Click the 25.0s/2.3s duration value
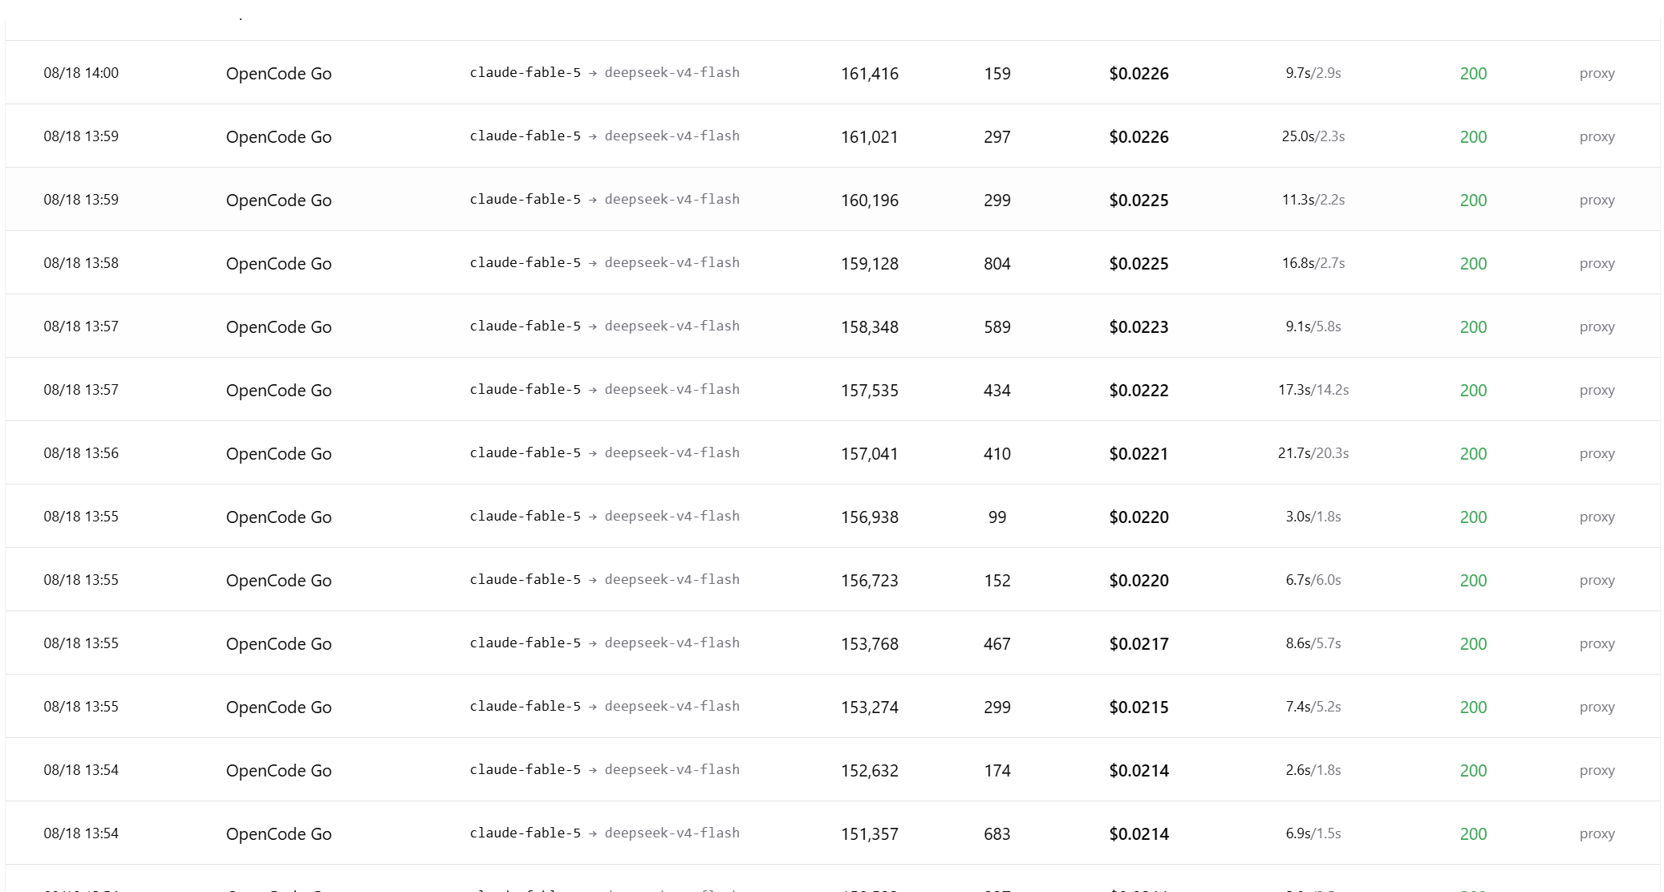 pos(1313,136)
